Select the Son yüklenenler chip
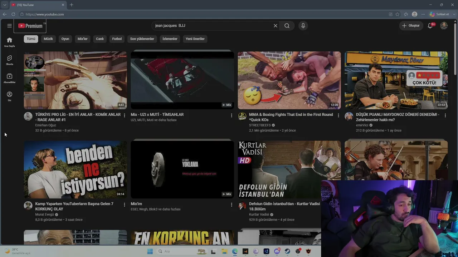 pos(142,39)
